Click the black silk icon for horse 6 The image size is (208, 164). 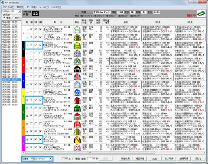[x=77, y=69]
